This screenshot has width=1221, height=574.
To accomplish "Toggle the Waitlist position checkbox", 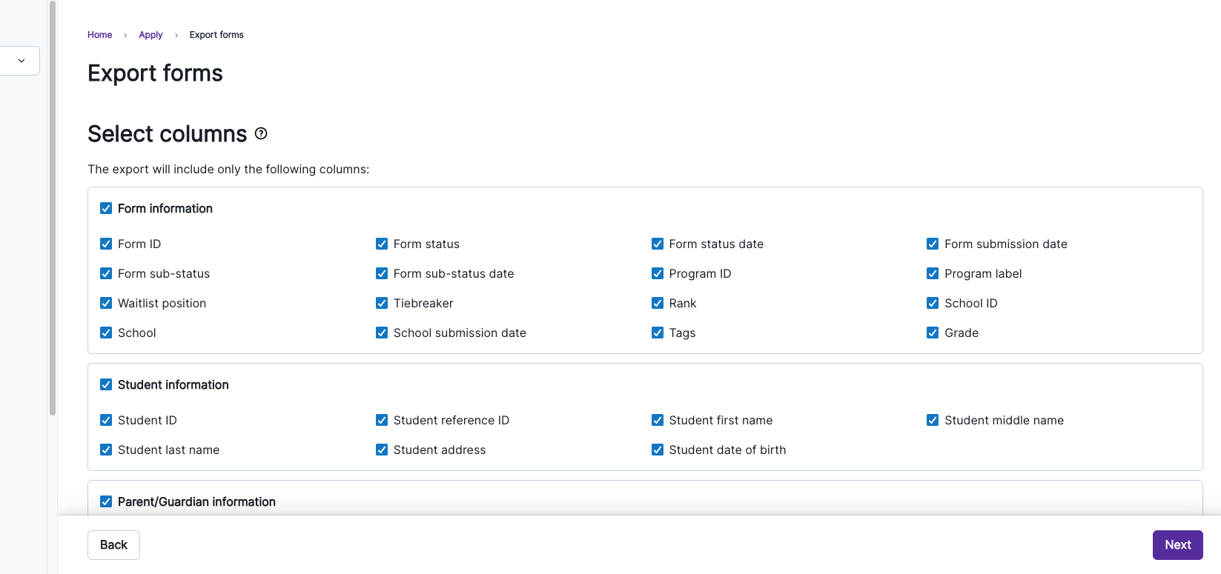I will click(106, 304).
